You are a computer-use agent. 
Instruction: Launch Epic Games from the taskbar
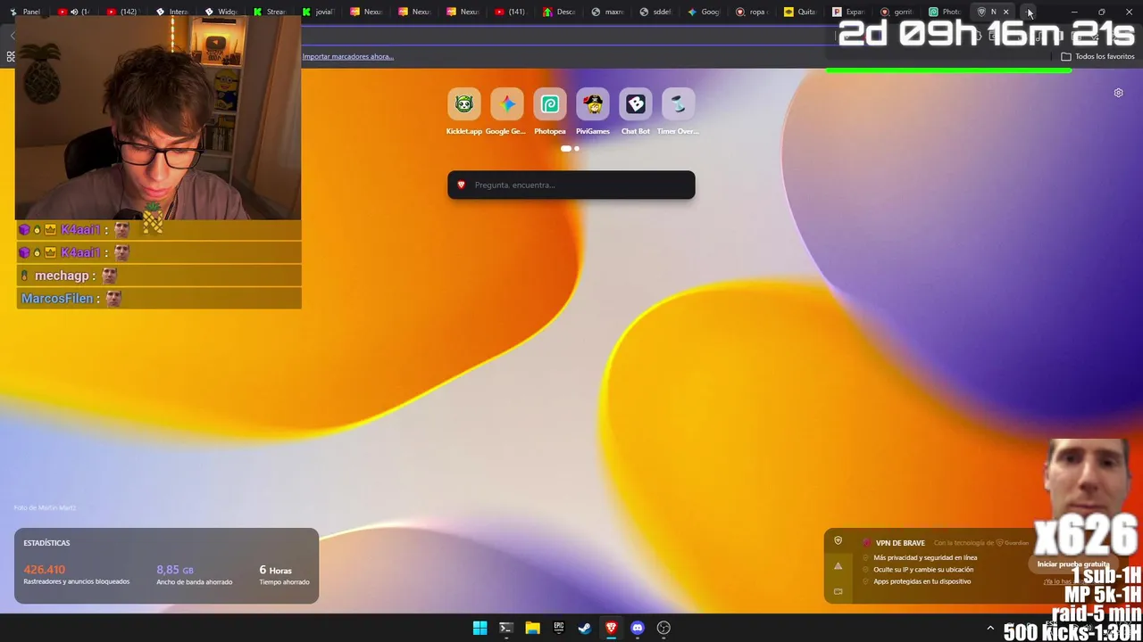tap(558, 628)
